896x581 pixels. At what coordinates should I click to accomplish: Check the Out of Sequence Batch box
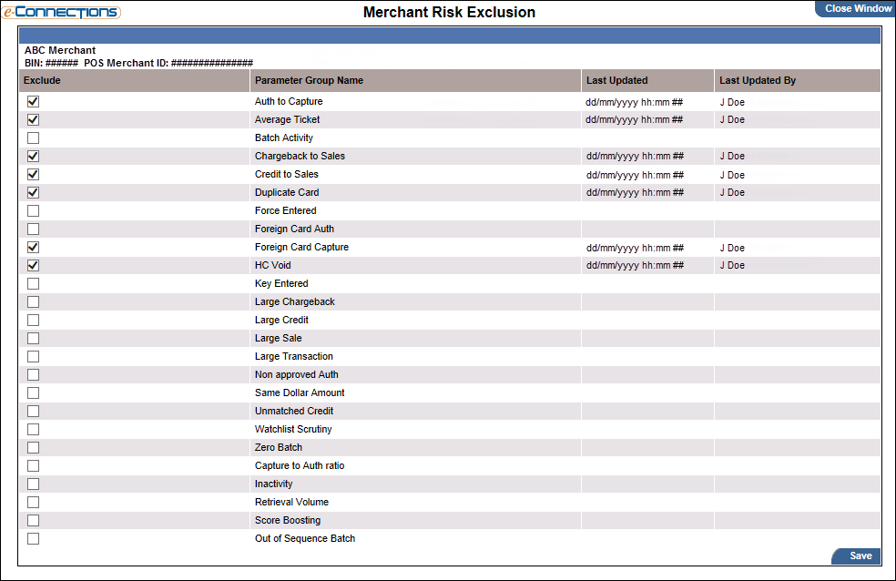34,539
